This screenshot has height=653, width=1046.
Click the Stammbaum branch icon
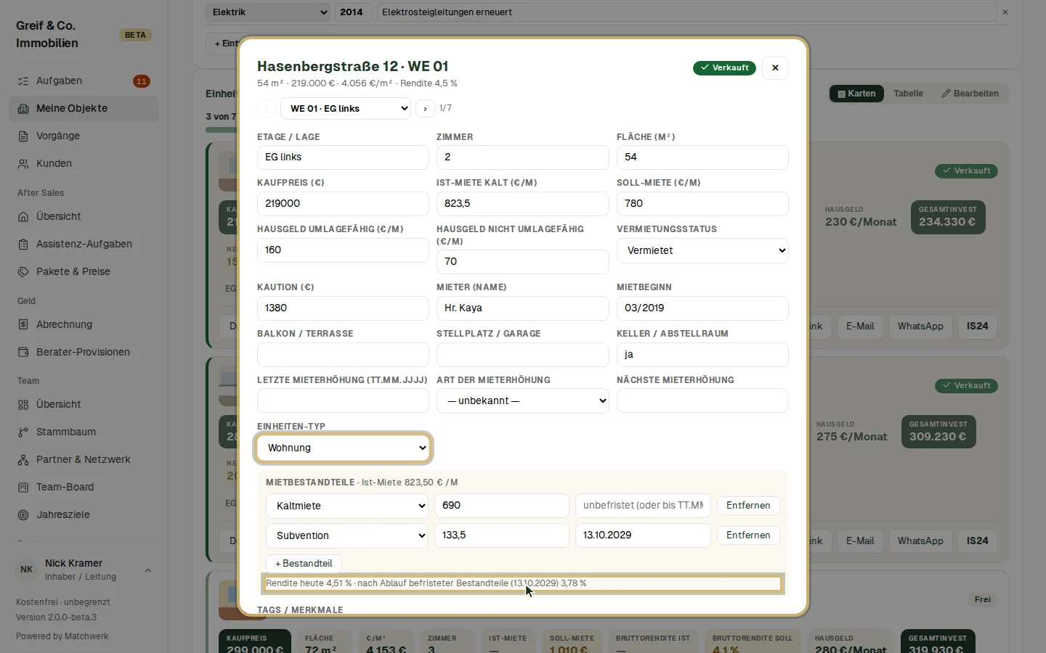23,432
